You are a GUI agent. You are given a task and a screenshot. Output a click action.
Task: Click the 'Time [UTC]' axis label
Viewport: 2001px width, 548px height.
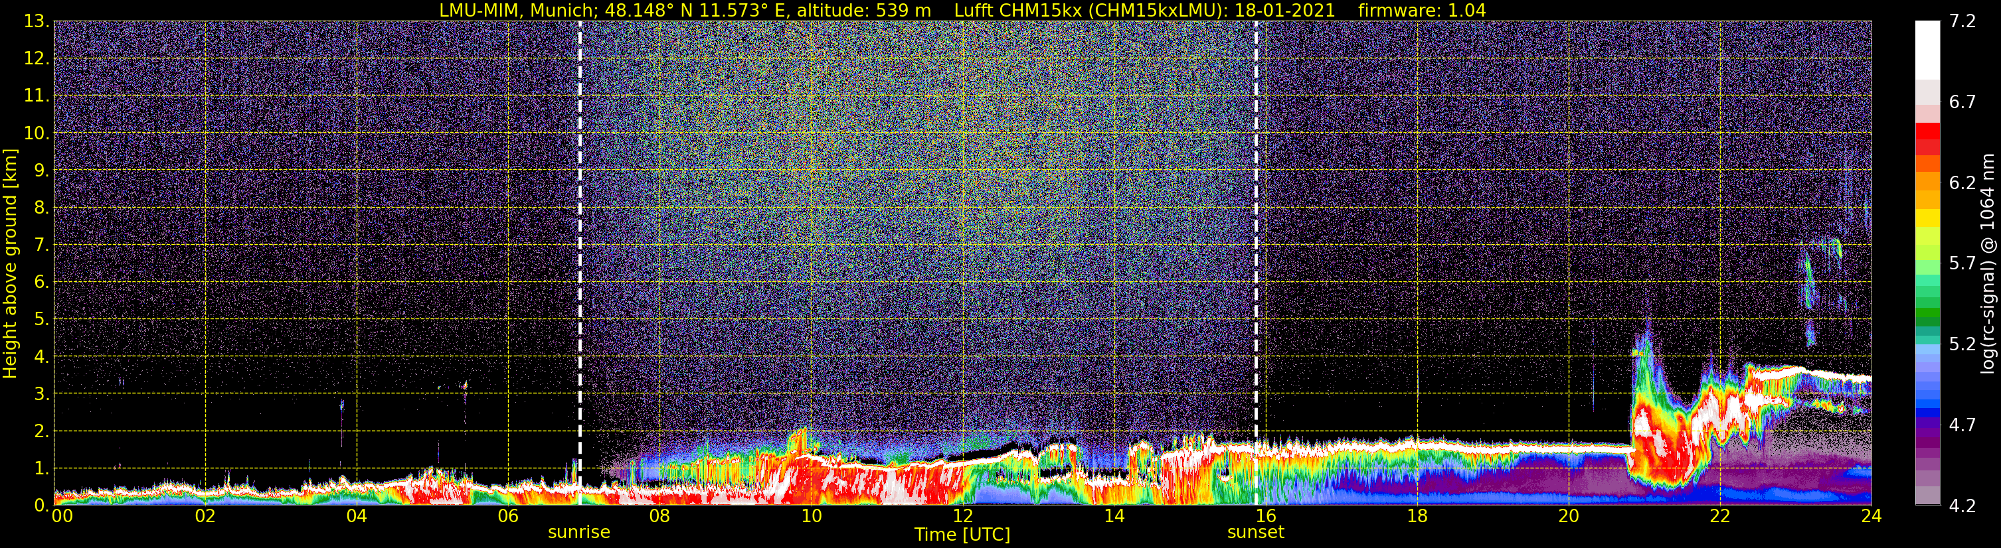(962, 535)
